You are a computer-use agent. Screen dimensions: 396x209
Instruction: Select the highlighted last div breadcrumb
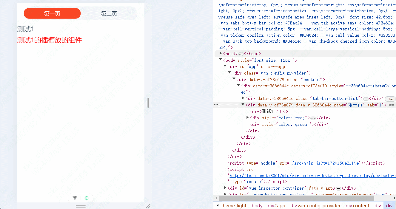389,206
